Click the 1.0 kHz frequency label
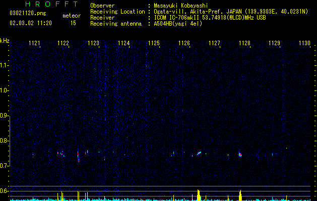317x201 pixels. click(x=5, y=90)
